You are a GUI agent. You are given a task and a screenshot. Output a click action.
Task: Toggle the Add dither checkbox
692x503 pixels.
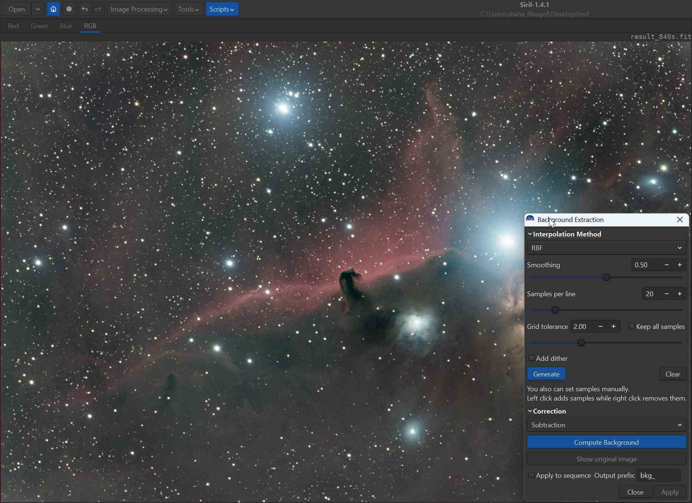coord(532,358)
